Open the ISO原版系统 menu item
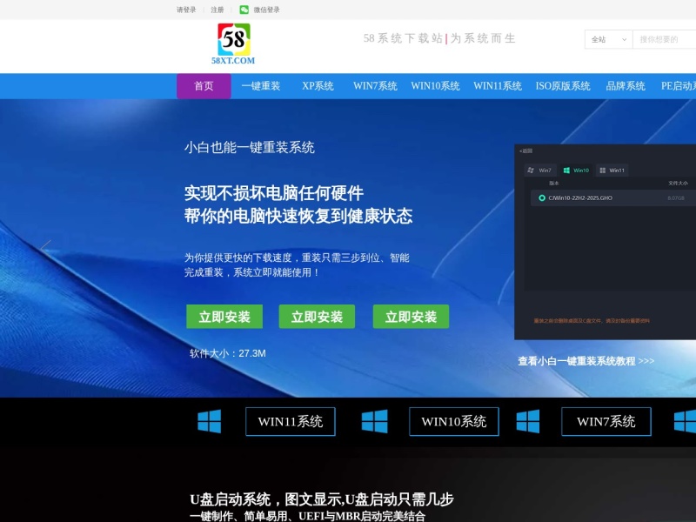The height and width of the screenshot is (522, 696). point(563,86)
